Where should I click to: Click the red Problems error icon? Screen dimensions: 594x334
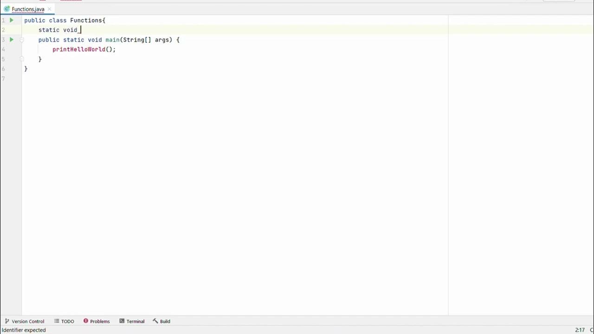tap(86, 321)
